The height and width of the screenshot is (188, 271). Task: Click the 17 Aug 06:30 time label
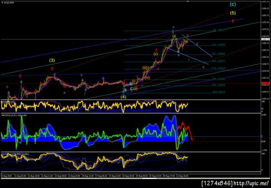click(101, 176)
